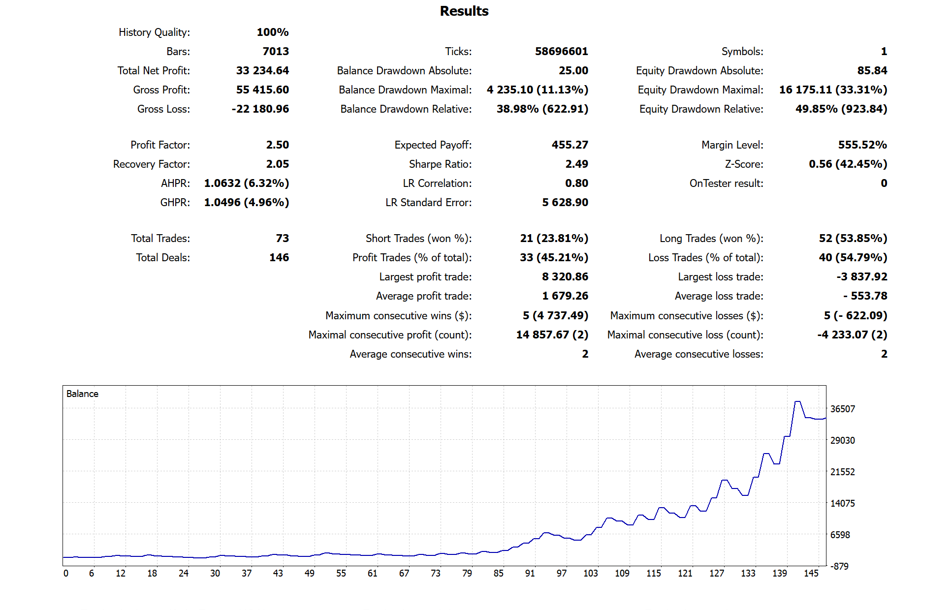Click the Equity Drawdown Maximal value
952x610 pixels.
point(833,90)
